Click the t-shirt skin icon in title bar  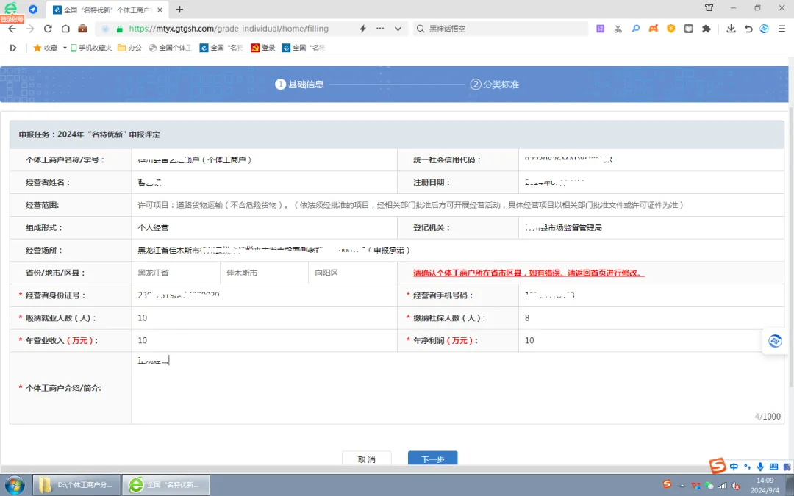click(709, 7)
